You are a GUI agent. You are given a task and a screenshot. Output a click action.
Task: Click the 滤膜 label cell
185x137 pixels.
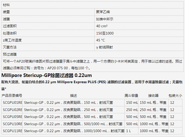[x=48, y=19]
